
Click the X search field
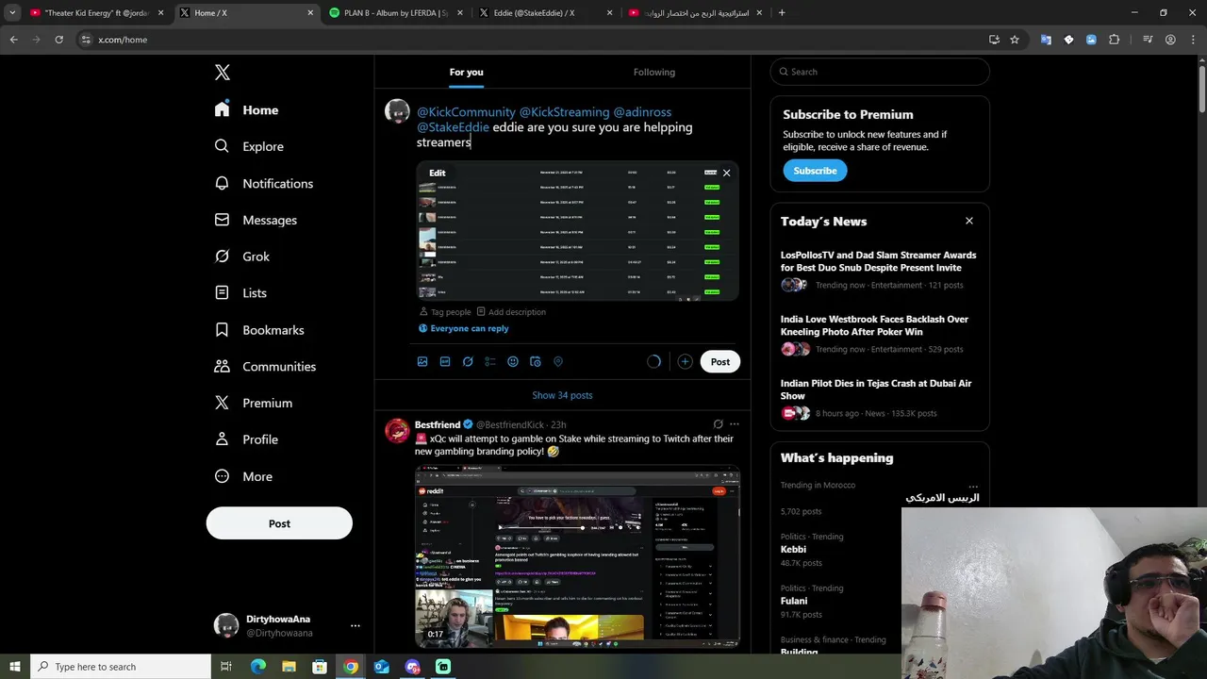(880, 72)
